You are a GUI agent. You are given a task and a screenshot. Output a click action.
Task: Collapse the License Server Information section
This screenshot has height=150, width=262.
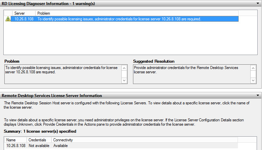point(258,95)
